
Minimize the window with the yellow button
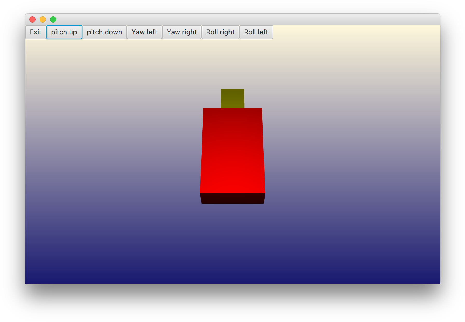(43, 19)
